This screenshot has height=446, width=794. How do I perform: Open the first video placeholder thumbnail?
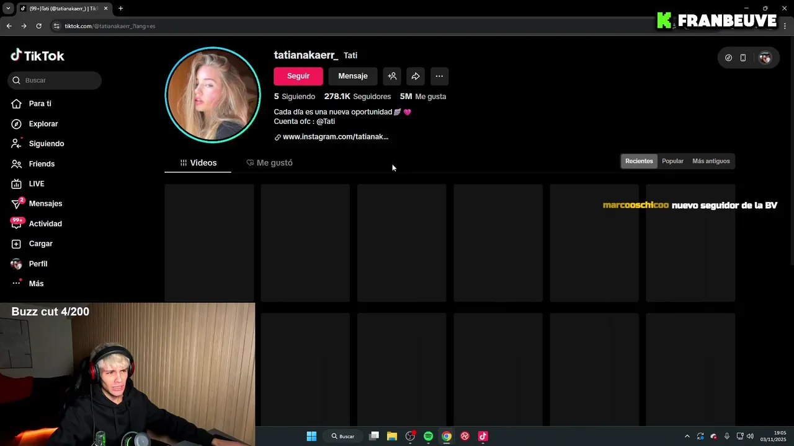[x=209, y=243]
